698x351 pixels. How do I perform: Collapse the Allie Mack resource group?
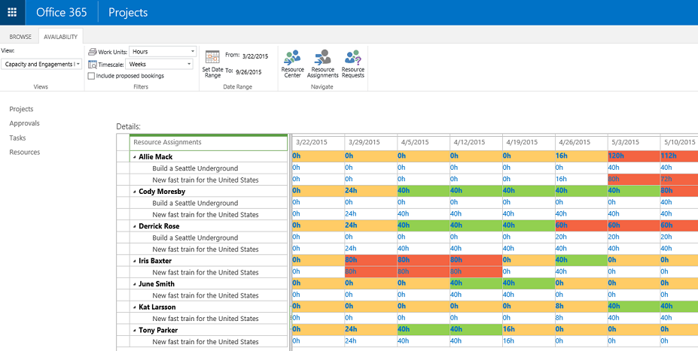click(x=135, y=157)
